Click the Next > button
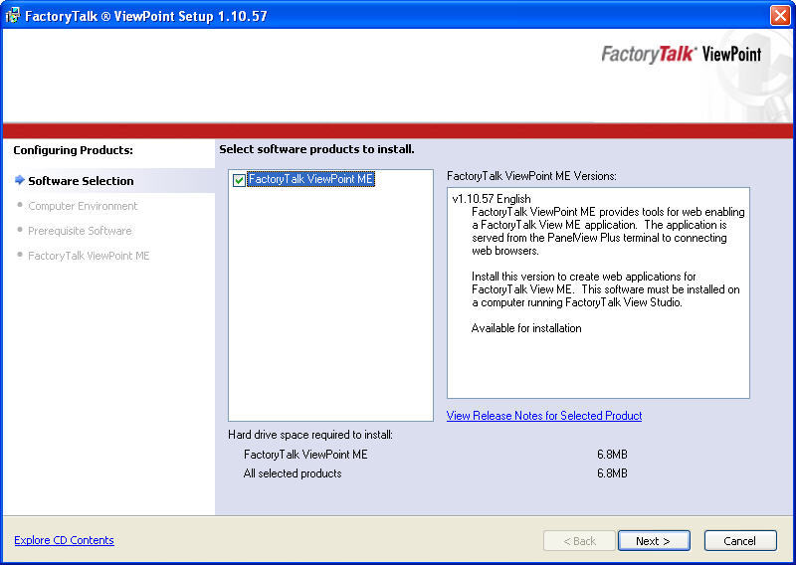Screen dimensions: 796x565 (654, 541)
